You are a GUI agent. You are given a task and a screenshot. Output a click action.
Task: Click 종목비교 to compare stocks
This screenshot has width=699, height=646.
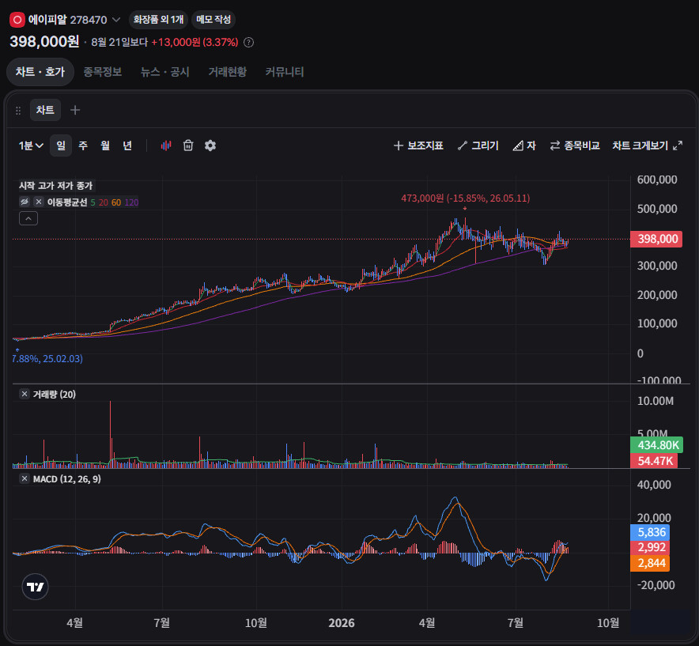coord(575,145)
